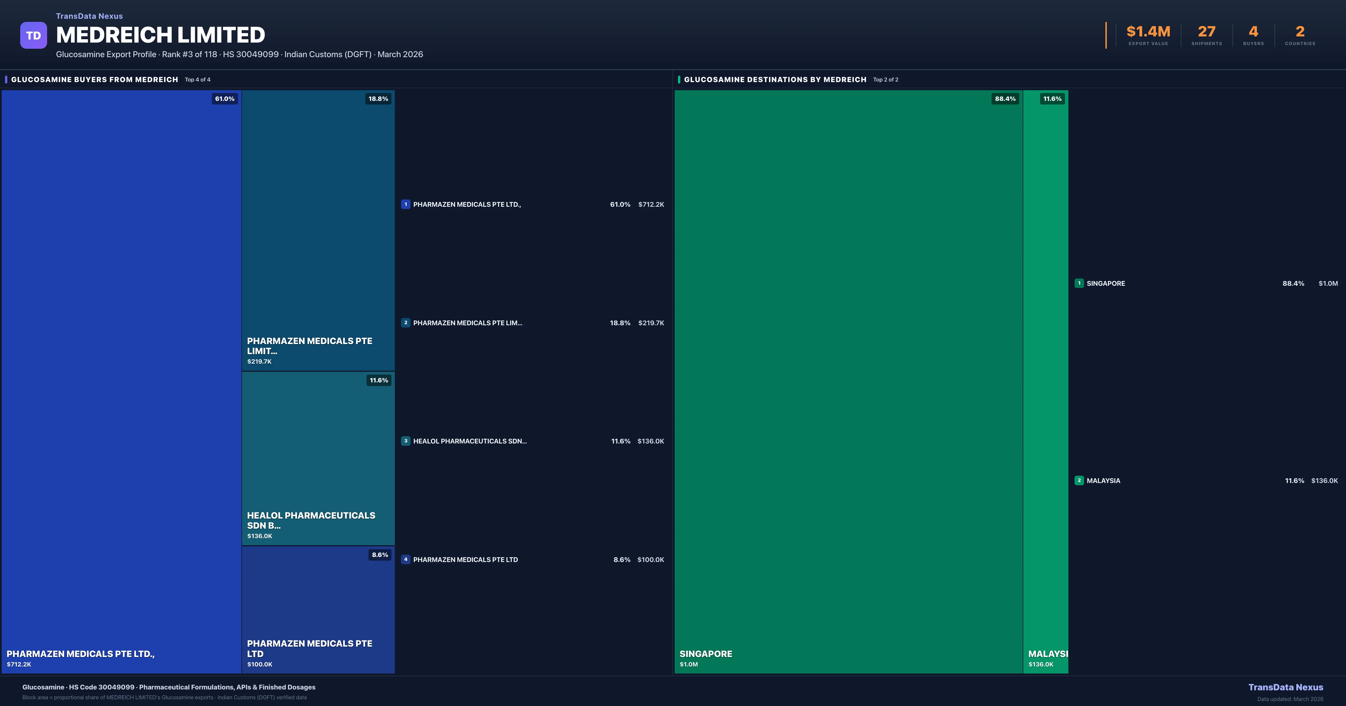Viewport: 1346px width, 706px height.
Task: Click the MEDREICH LIMITED company title
Action: click(x=160, y=35)
